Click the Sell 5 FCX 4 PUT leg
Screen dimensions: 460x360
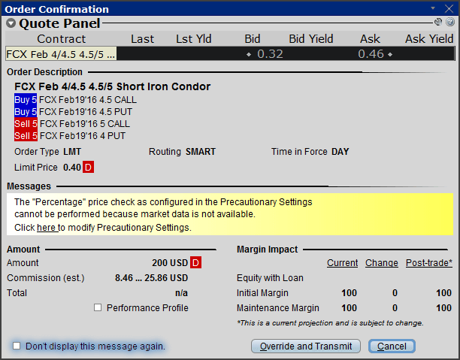click(x=70, y=136)
